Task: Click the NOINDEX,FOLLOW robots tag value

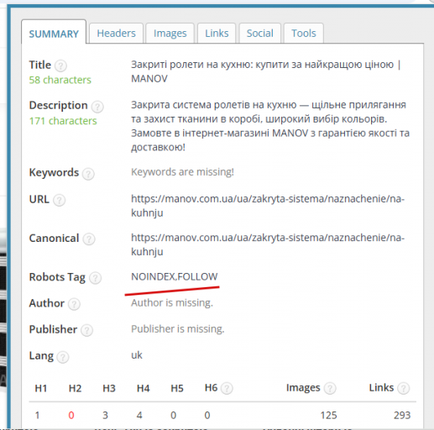Action: coord(174,276)
